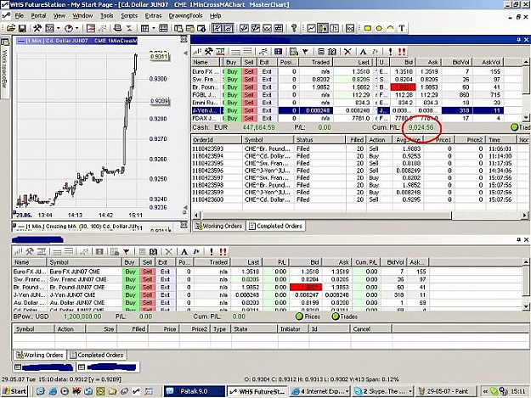Click the Open folder icon in the main toolbar
This screenshot has height=398, width=531.
(10, 28)
